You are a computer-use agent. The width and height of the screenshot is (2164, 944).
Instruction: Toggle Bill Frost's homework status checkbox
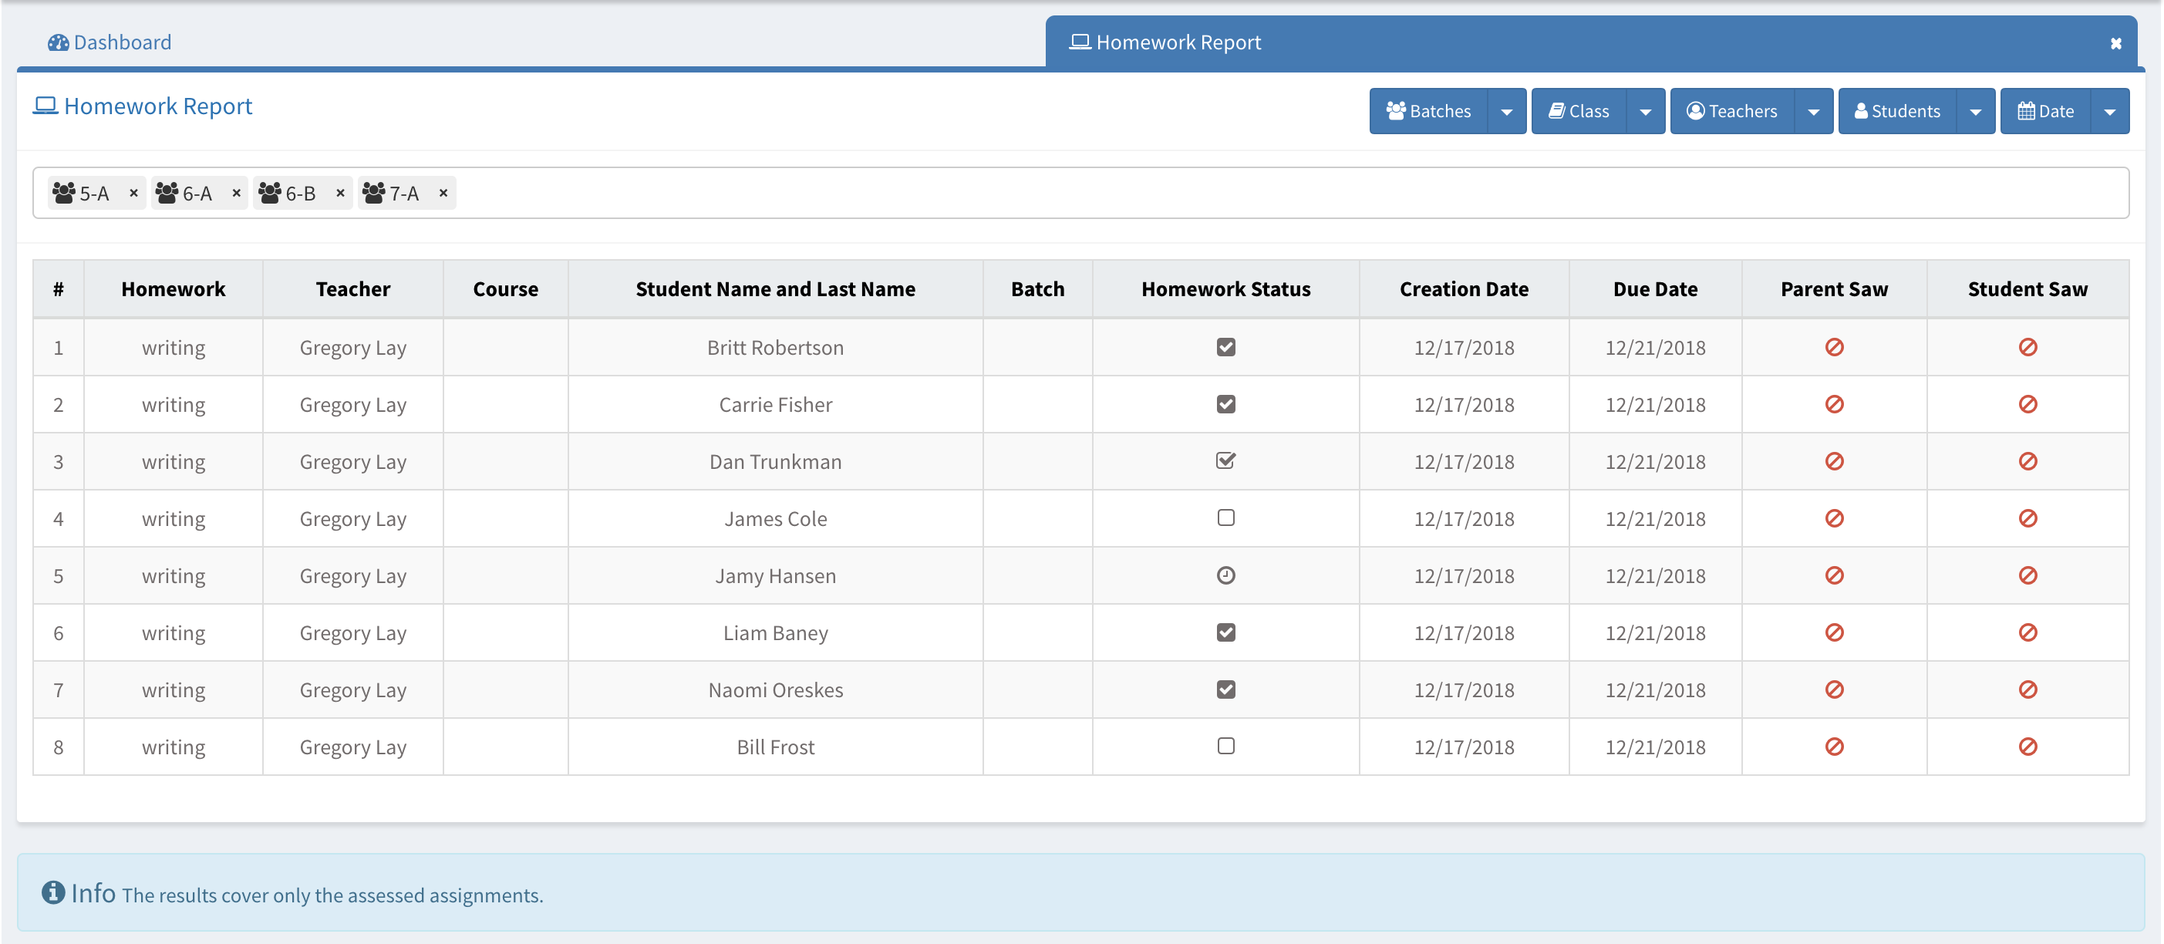coord(1225,747)
